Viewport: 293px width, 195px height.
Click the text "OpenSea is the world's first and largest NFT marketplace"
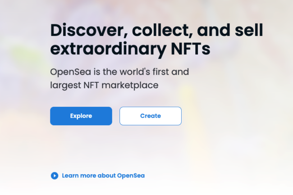[119, 78]
